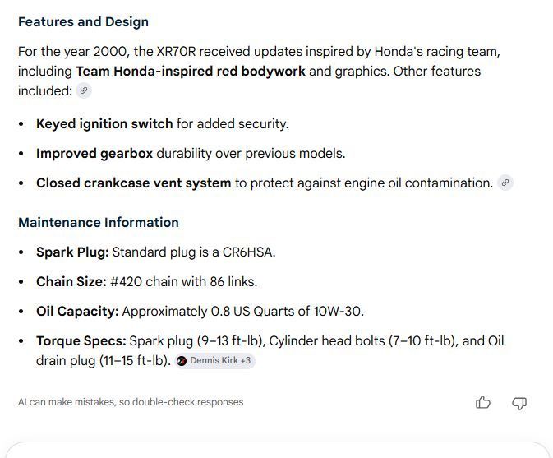Mark the response with thumbs down
This screenshot has height=458, width=553.
coord(519,402)
